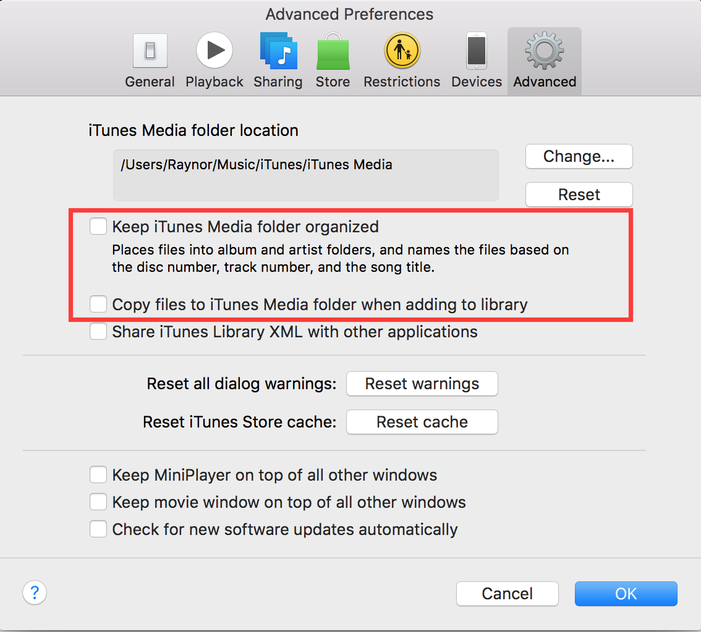The image size is (701, 632).
Task: Toggle Keep movie window on top checkbox
Action: pos(98,502)
